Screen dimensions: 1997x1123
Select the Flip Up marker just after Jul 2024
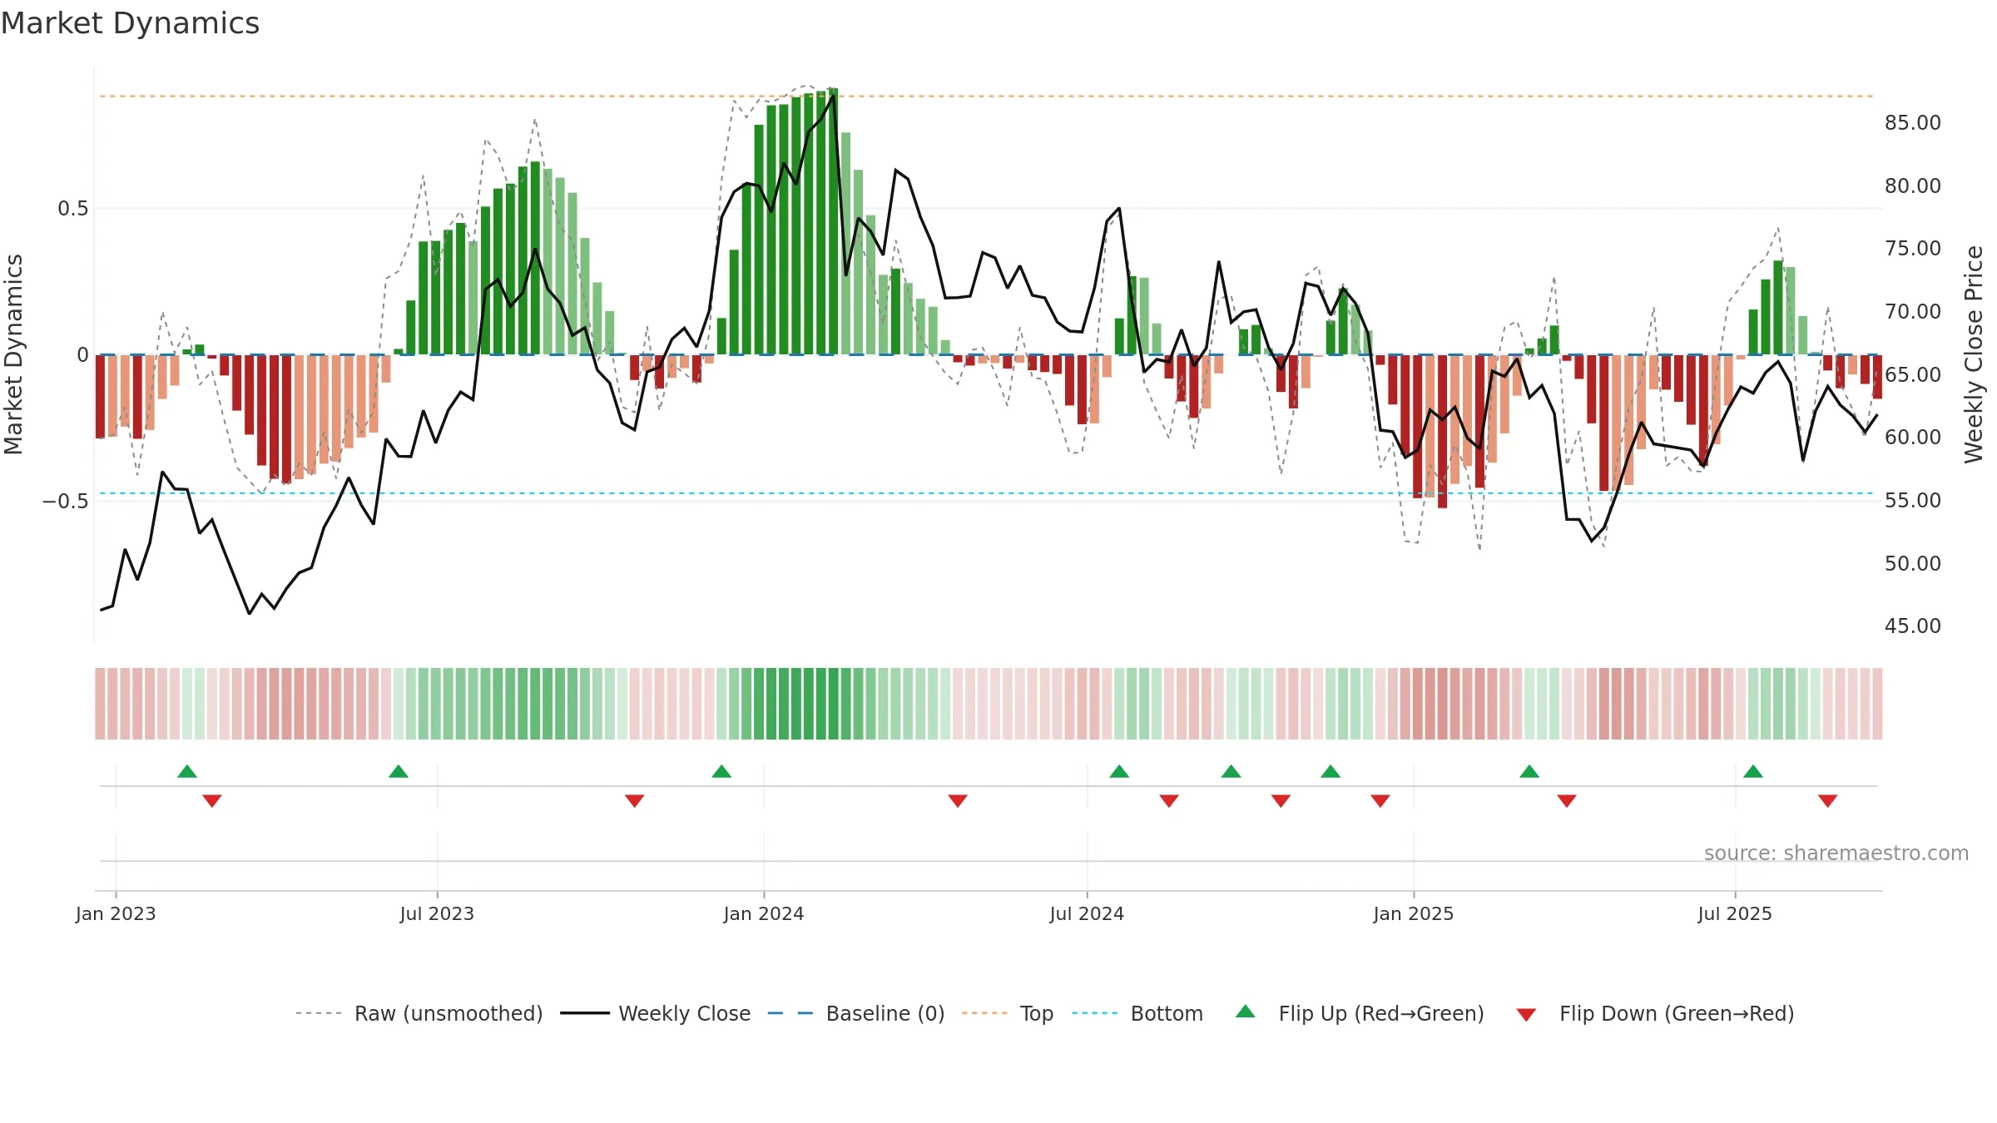pyautogui.click(x=1119, y=771)
